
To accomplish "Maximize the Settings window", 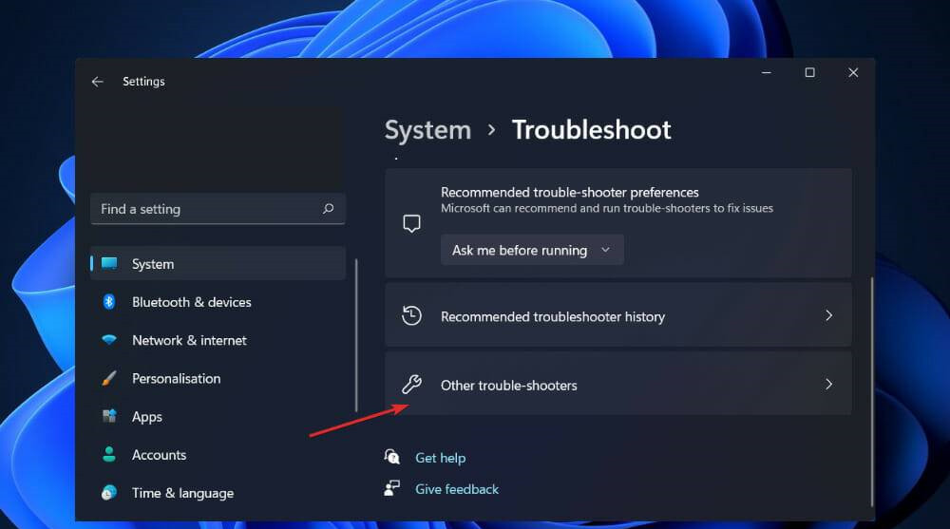I will [809, 73].
